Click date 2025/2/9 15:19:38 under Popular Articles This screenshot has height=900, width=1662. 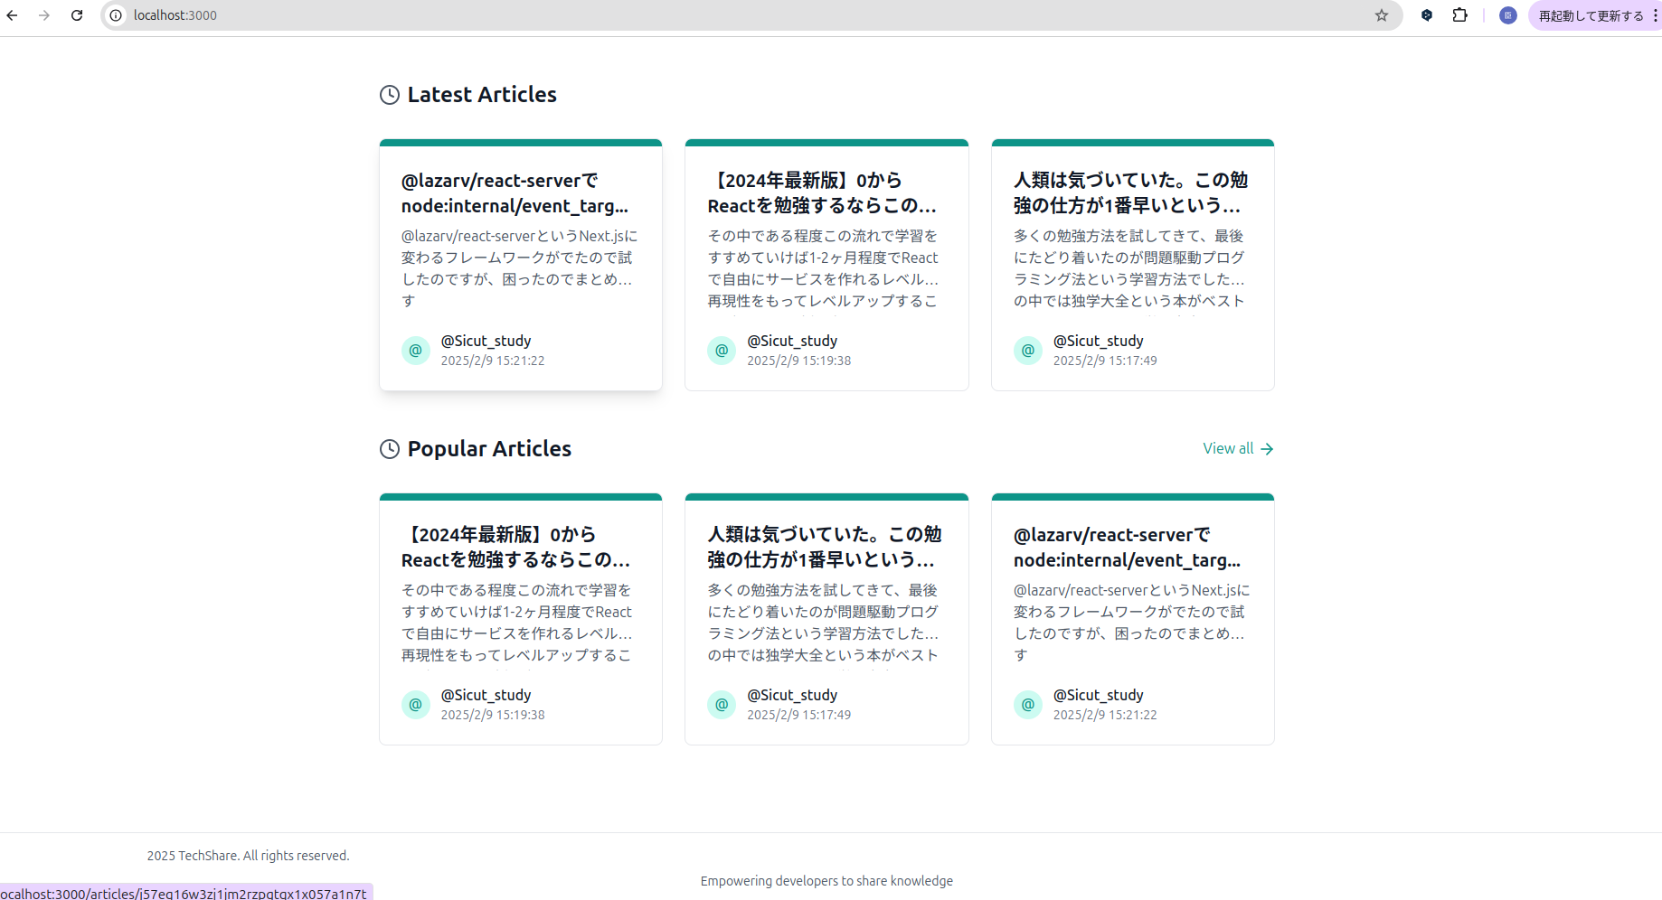[x=493, y=715]
